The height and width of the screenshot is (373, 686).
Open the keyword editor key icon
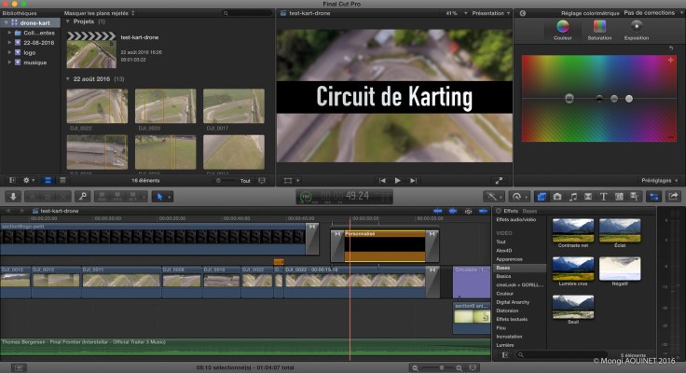[x=83, y=197]
